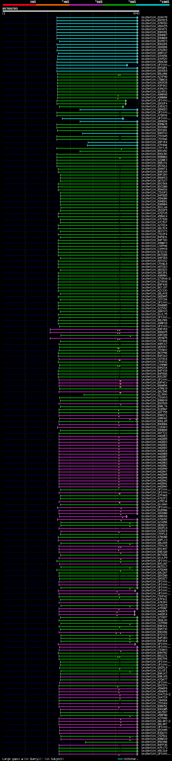The height and width of the screenshot is (761, 172).
Task: Select the UniRef100_B9SQP1 label
Action: (x=154, y=68)
